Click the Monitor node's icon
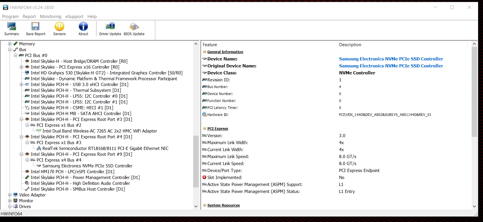Image resolution: width=483 pixels, height=222 pixels. point(15,200)
